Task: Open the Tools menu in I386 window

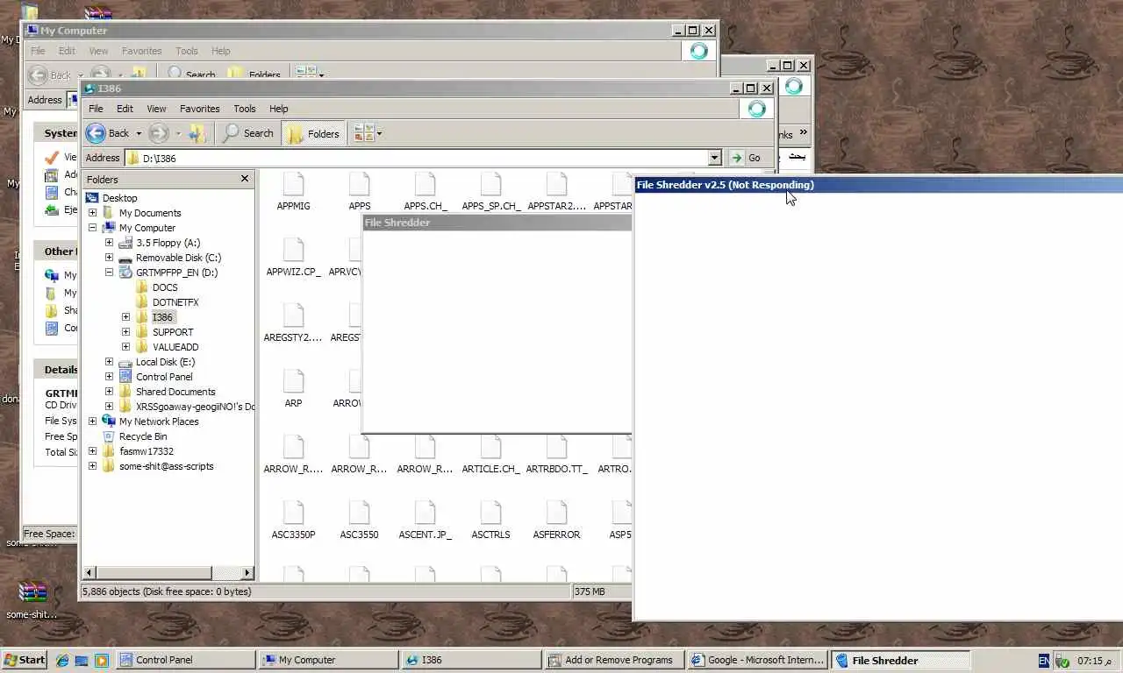Action: coord(245,109)
